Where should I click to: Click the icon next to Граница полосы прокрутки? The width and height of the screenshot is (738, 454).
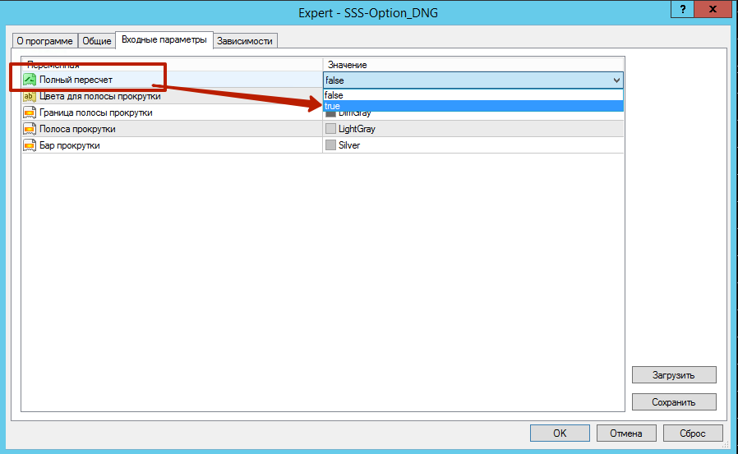coord(30,112)
